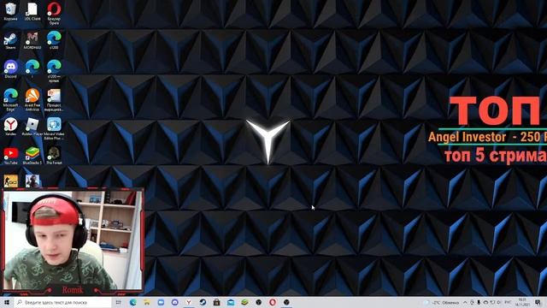Image resolution: width=547 pixels, height=308 pixels.
Task: Open the UDL Client desktop shortcut
Action: (x=32, y=11)
